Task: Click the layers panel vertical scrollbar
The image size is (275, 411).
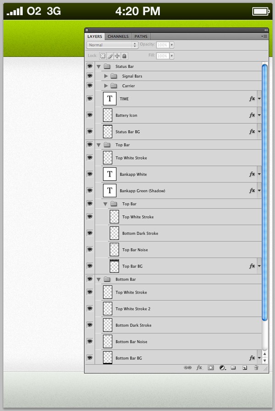Action: [x=264, y=193]
